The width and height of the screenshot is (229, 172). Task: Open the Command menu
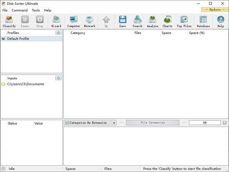pyautogui.click(x=19, y=10)
